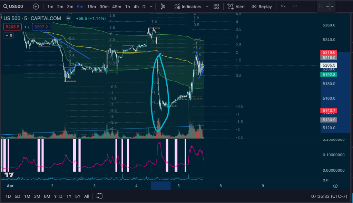Open the layout templates grid icon
Screen dimensions: 353x203
[216, 7]
